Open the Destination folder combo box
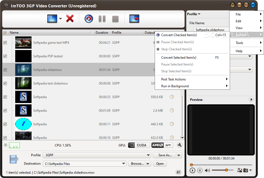This screenshot has height=178, width=264. click(85, 164)
